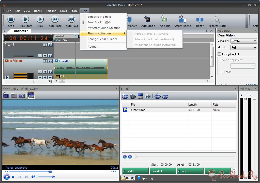This screenshot has height=183, width=260.
Task: Enable the Timing Control checkbox
Action: click(219, 54)
